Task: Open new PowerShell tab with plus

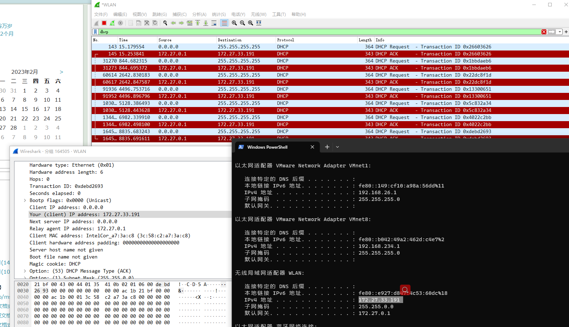Action: click(327, 147)
